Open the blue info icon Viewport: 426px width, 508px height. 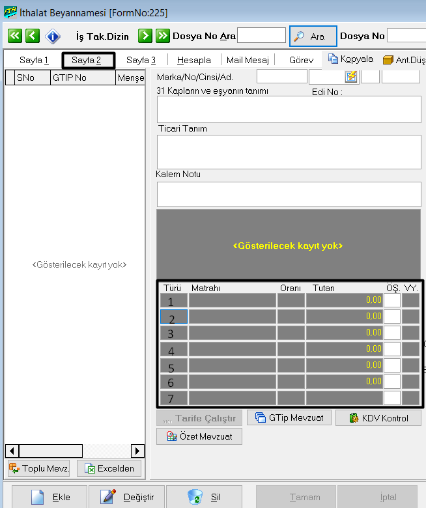(53, 36)
